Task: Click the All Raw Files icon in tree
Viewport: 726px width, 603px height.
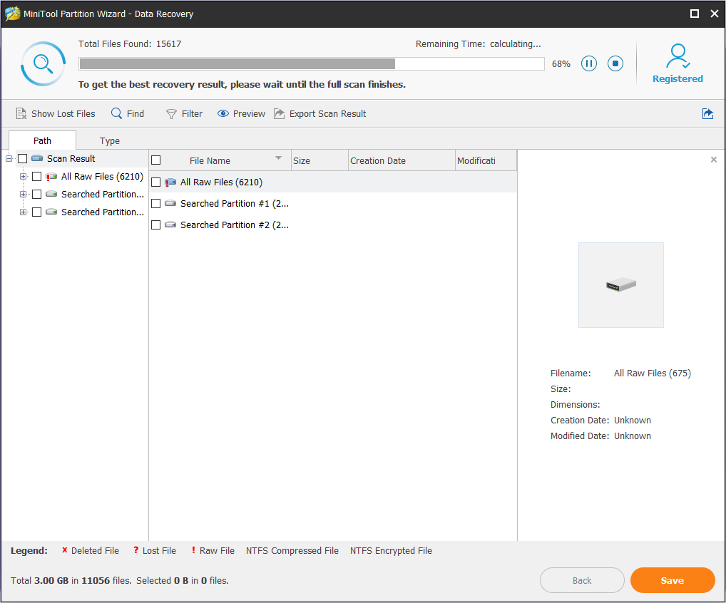Action: click(51, 176)
